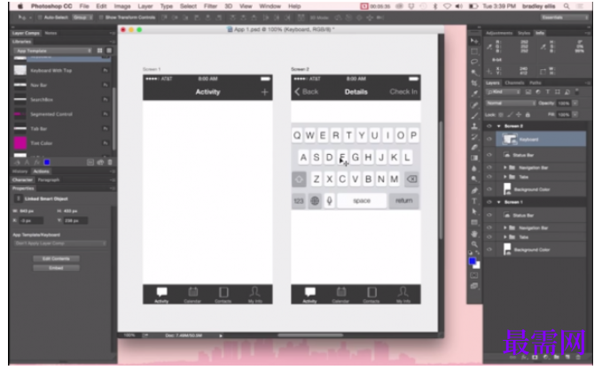Open the Window menu
This screenshot has width=602, height=370.
[270, 6]
